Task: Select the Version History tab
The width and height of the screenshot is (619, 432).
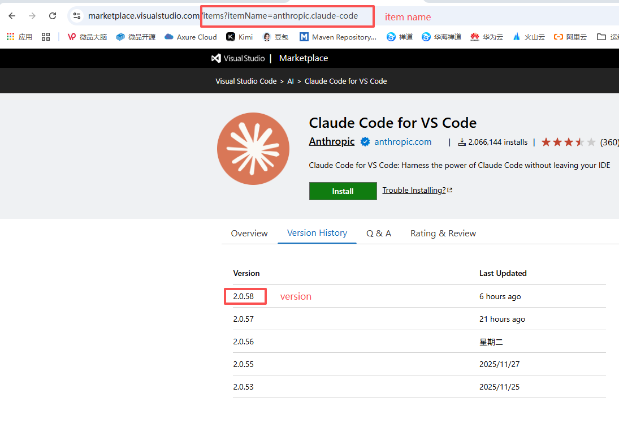Action: click(317, 233)
